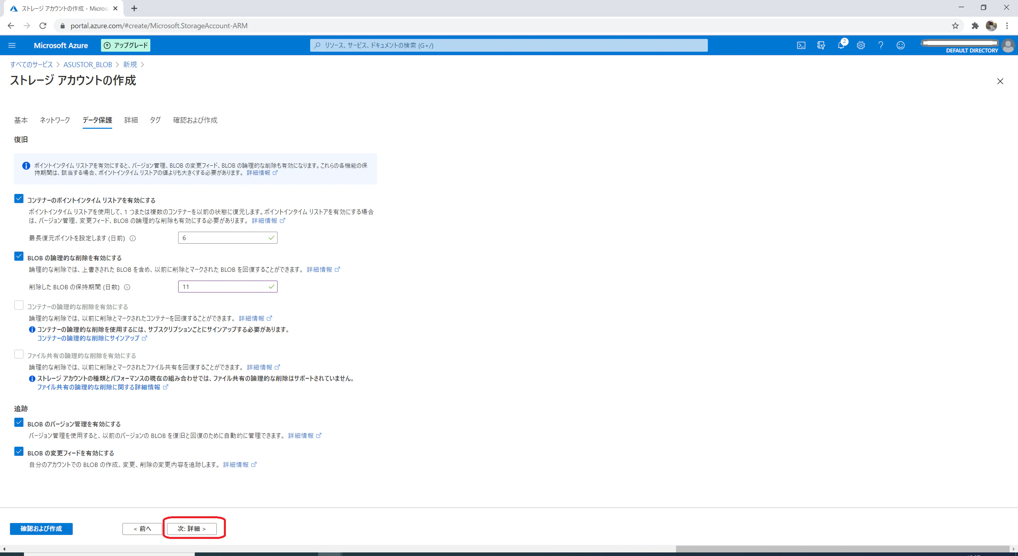Click the < 前へ button
The image size is (1018, 556).
coord(142,529)
